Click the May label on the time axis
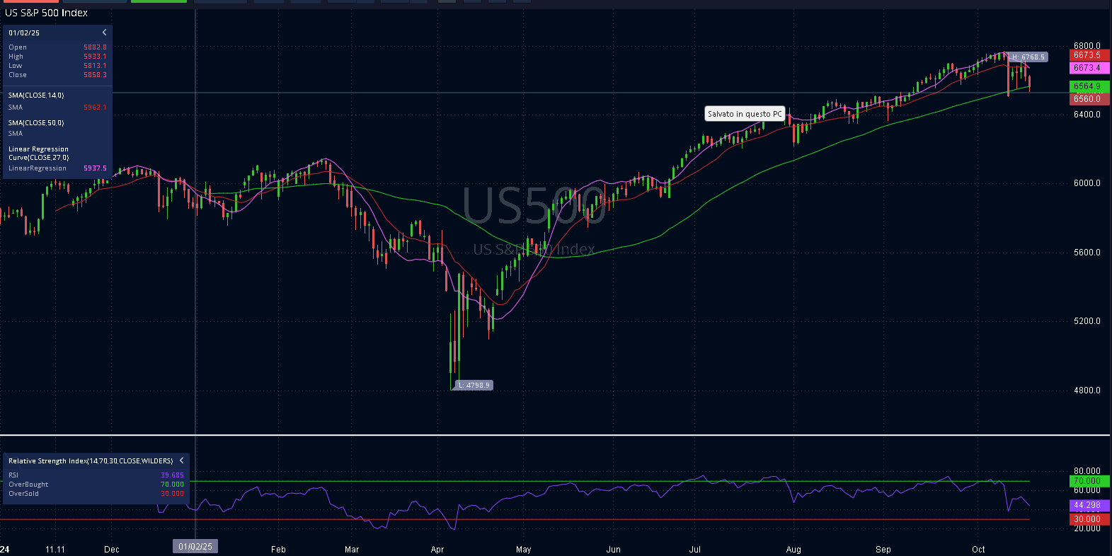The width and height of the screenshot is (1112, 556). pos(523,550)
